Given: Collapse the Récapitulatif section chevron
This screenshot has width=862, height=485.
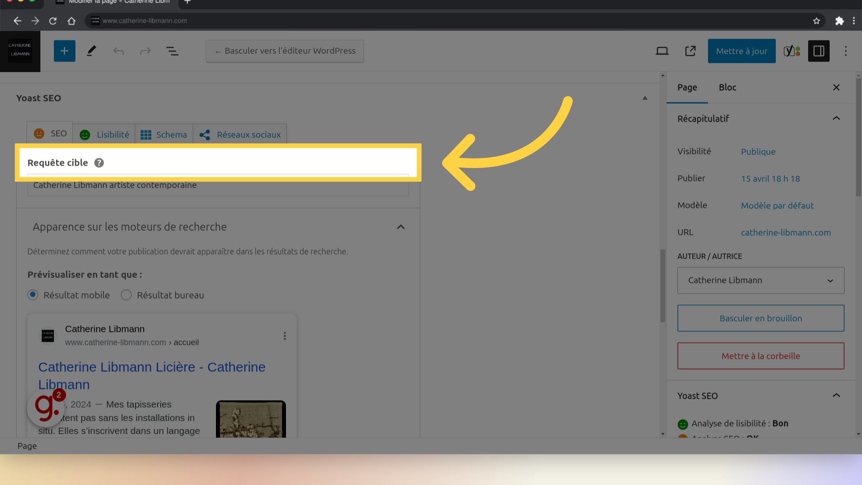Looking at the screenshot, I should click(836, 119).
